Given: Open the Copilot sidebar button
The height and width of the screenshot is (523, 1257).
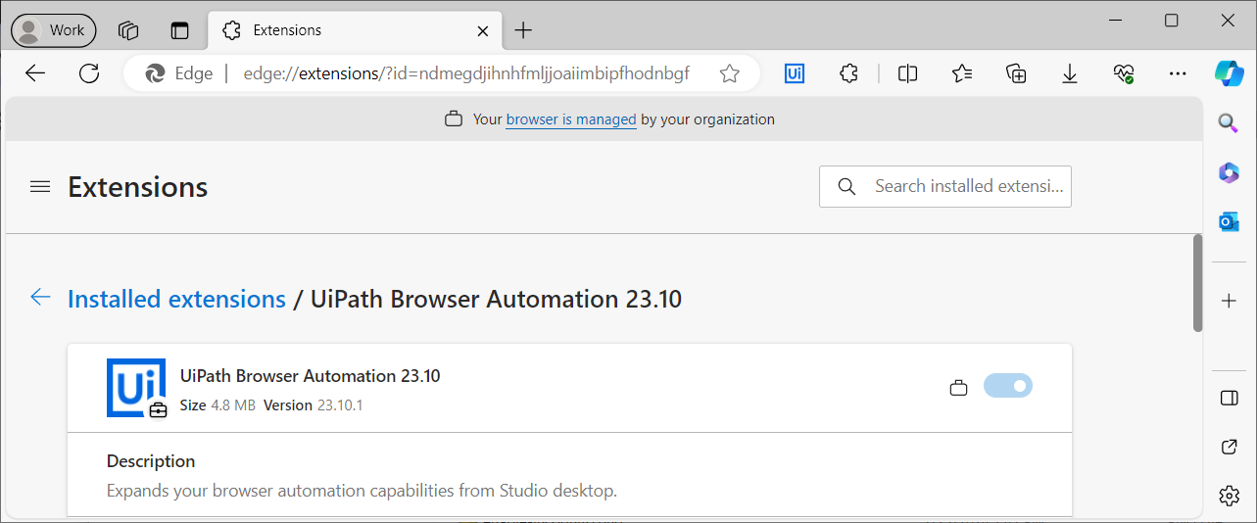Looking at the screenshot, I should click(1230, 73).
